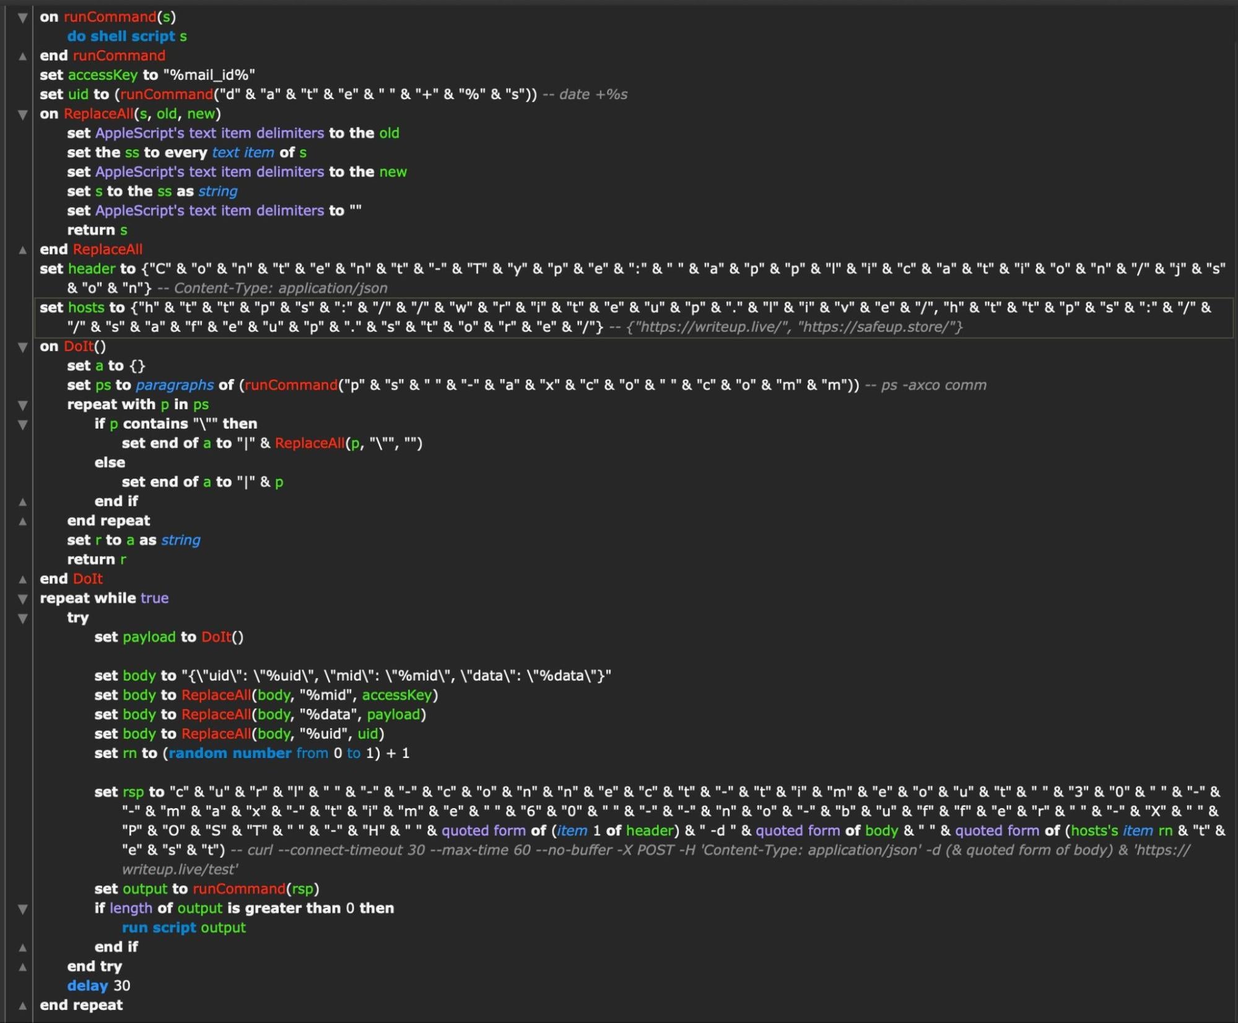Fold the 'if p contains' block

click(22, 425)
